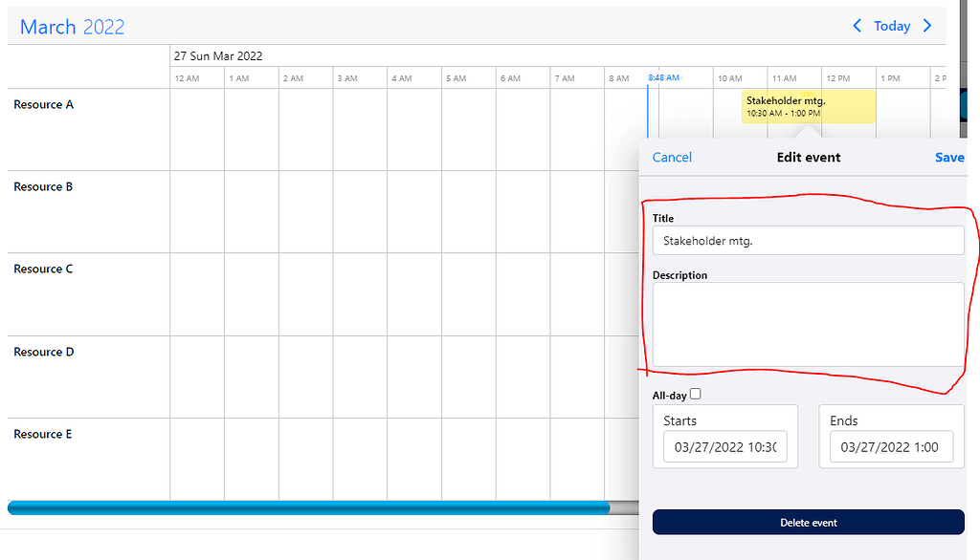
Task: Save the edited event
Action: [948, 157]
